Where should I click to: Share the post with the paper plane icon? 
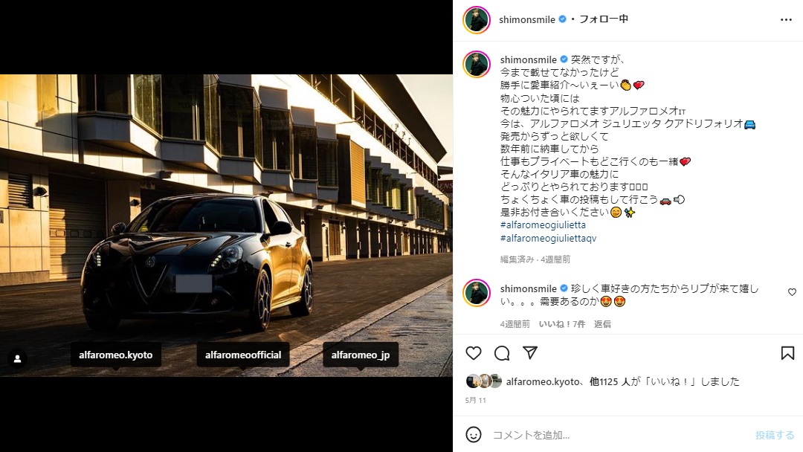[530, 352]
